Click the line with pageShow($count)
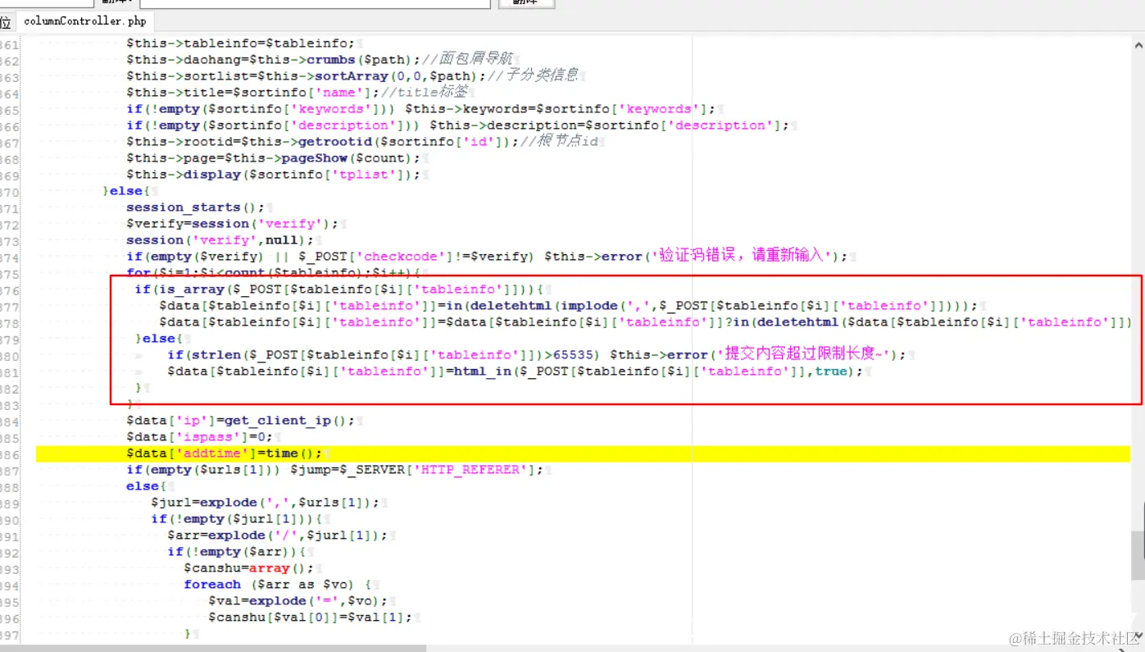The image size is (1145, 652). pos(274,158)
